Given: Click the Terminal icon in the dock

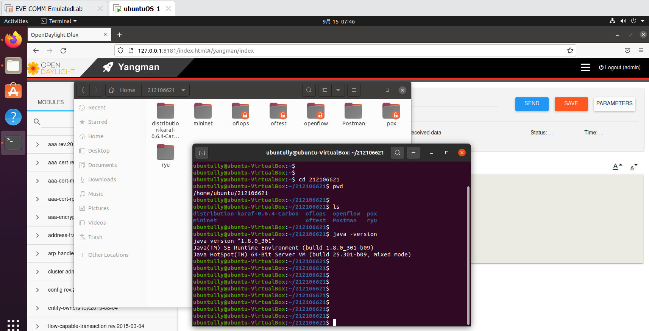Looking at the screenshot, I should point(13,143).
